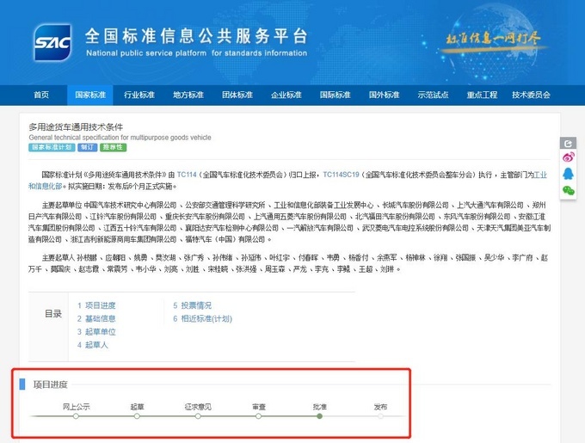Jump to 1 项目进度 in contents
Image resolution: width=585 pixels, height=443 pixels.
(96, 305)
